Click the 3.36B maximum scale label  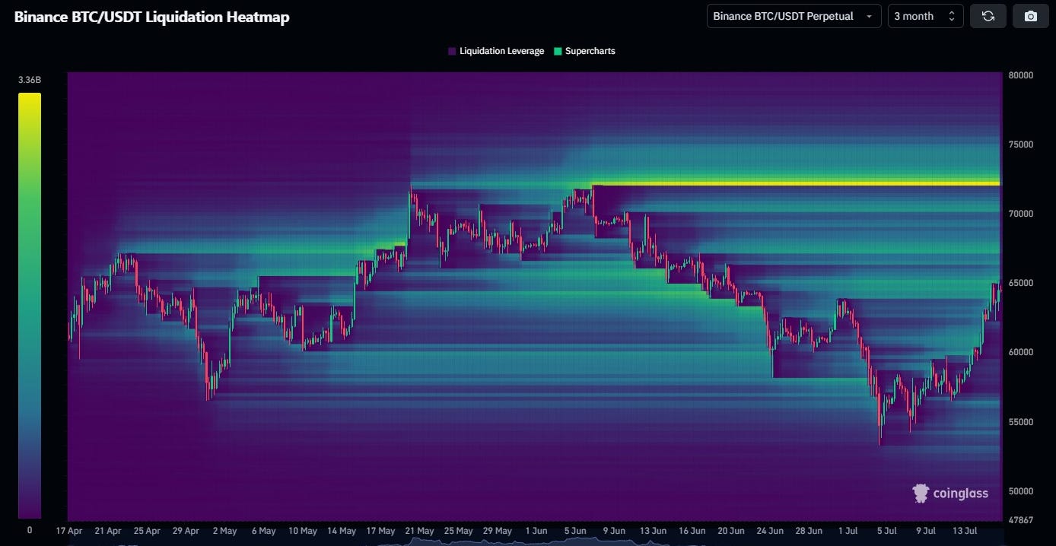click(29, 79)
